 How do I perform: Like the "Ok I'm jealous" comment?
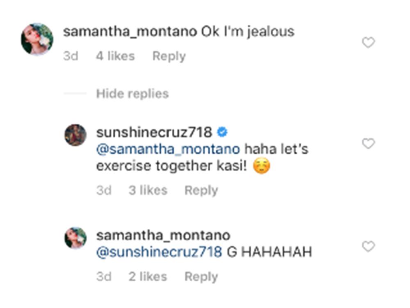[x=368, y=42]
